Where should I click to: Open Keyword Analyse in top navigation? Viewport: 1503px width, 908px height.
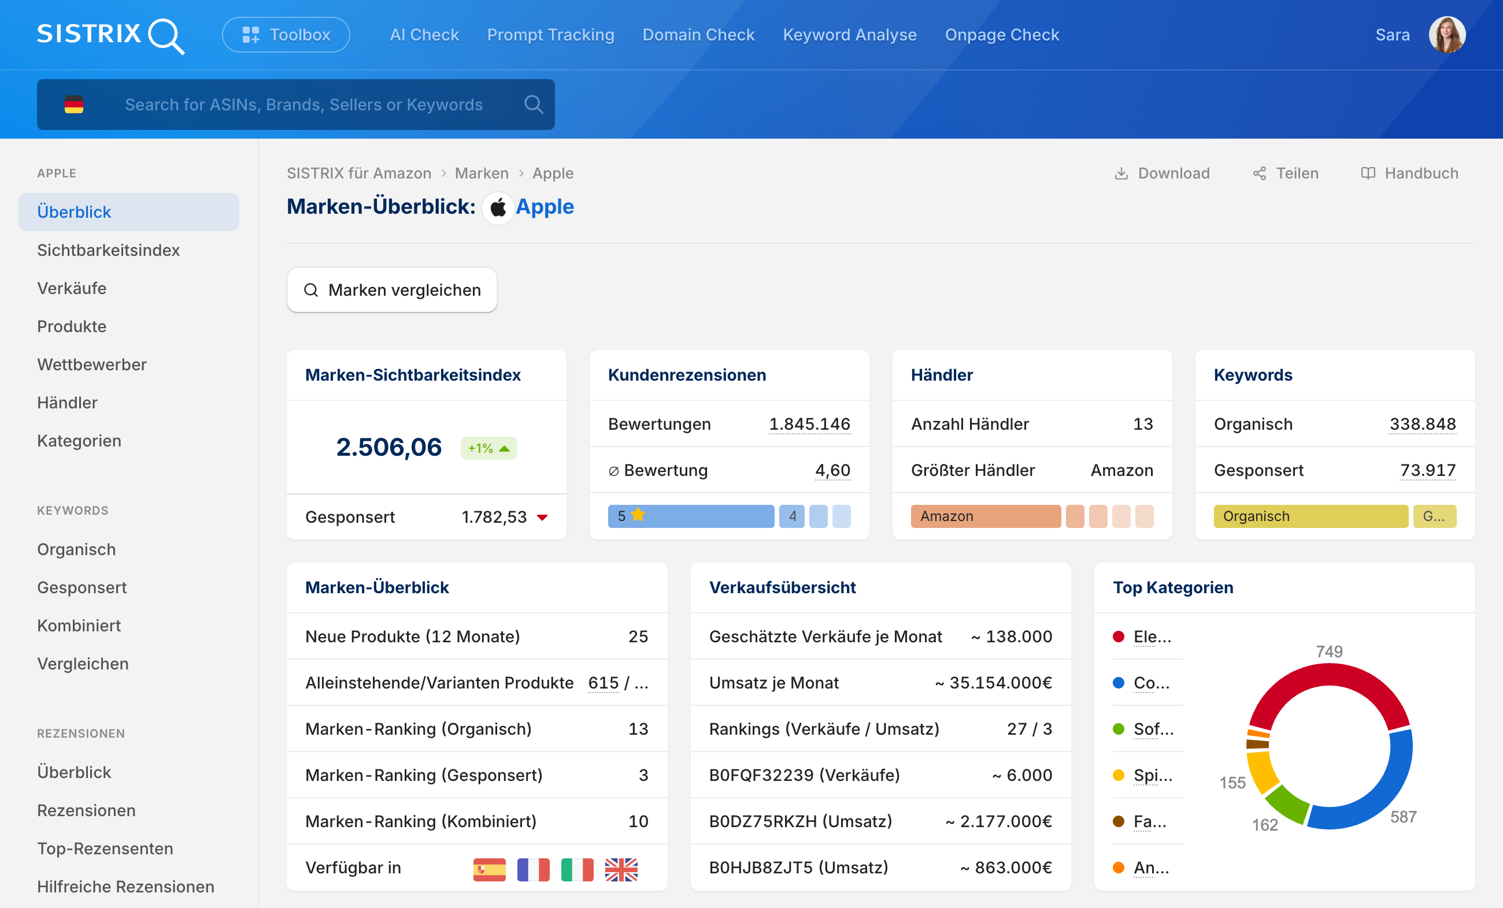click(850, 35)
